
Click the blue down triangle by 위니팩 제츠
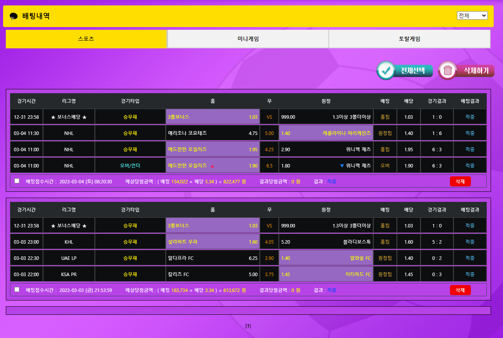(x=342, y=166)
